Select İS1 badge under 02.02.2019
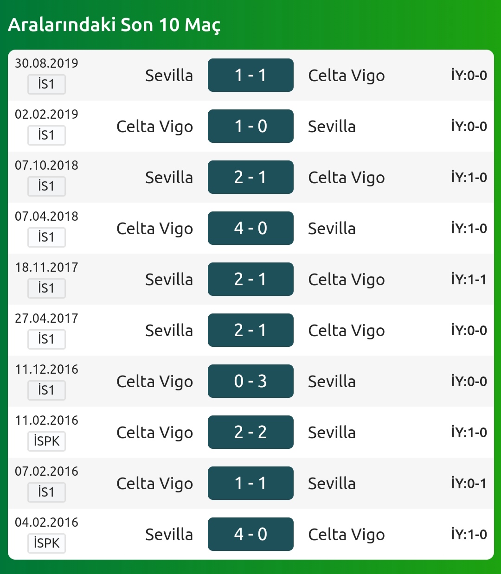This screenshot has height=574, width=501. click(46, 135)
